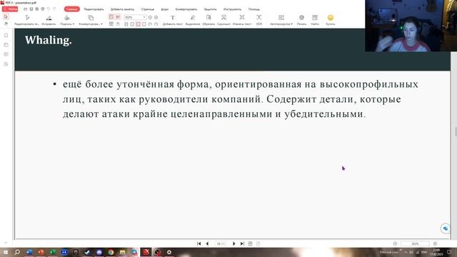Screen dimensions: 457x257
Task: Click the Скриншот tool
Action: click(x=224, y=20)
